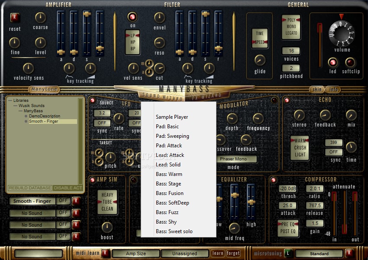The image size is (368, 260).
Task: Click the echo mix knob
Action: point(351,115)
